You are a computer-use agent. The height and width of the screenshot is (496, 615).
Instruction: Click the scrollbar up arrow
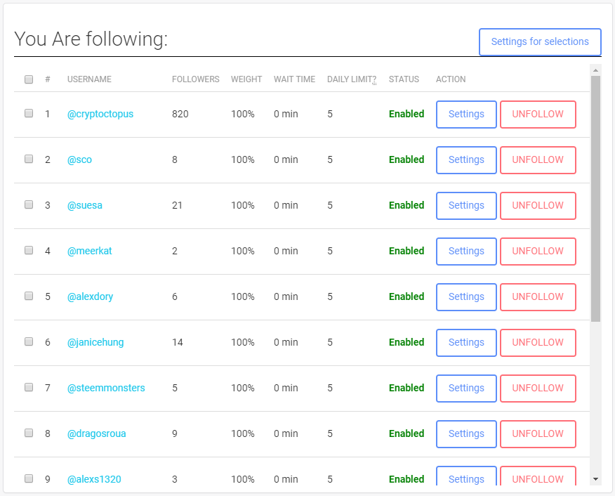(x=596, y=70)
